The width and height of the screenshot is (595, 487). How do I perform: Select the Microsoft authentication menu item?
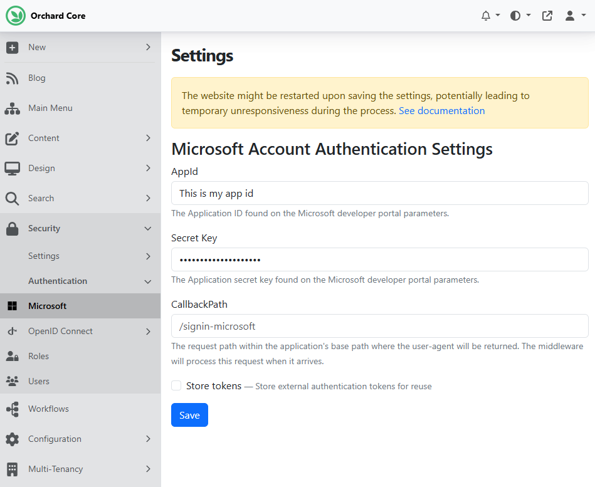[80, 306]
